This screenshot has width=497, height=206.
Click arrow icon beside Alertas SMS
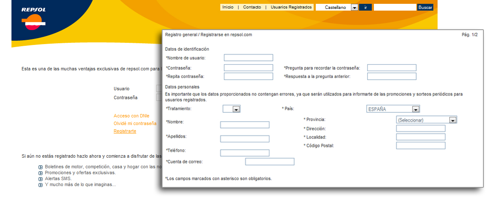(x=41, y=179)
